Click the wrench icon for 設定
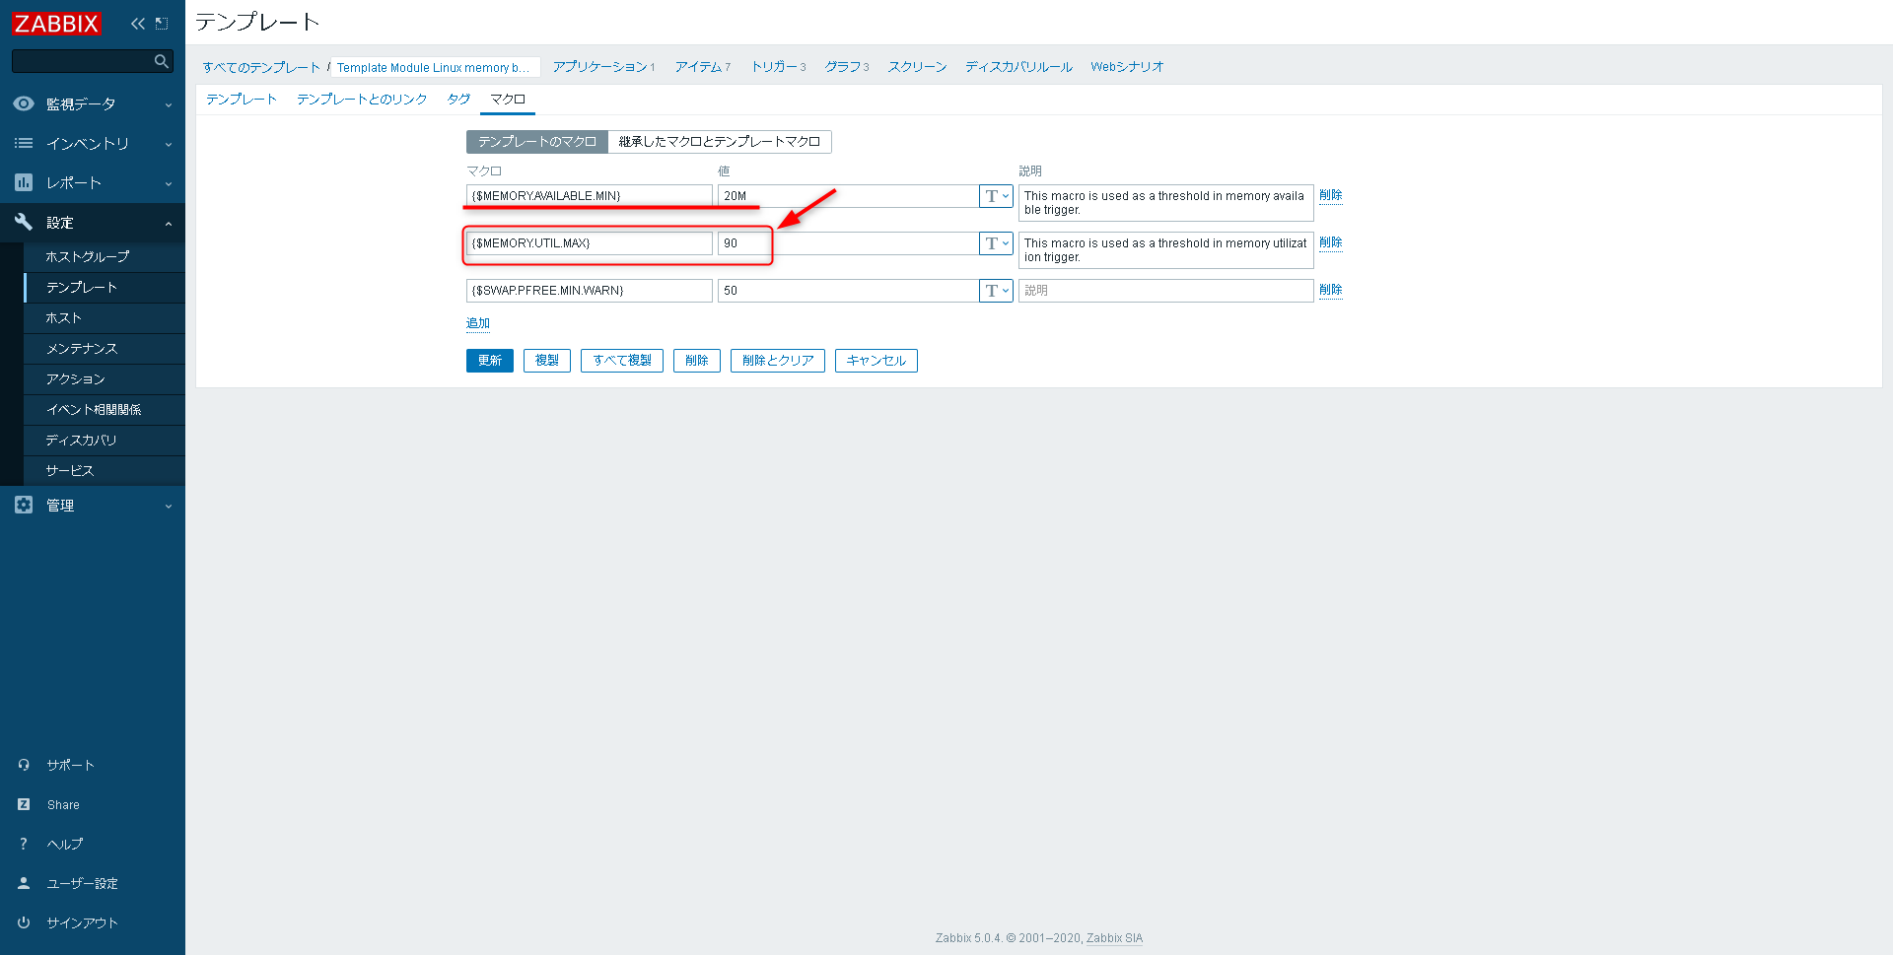The image size is (1893, 955). [x=24, y=222]
